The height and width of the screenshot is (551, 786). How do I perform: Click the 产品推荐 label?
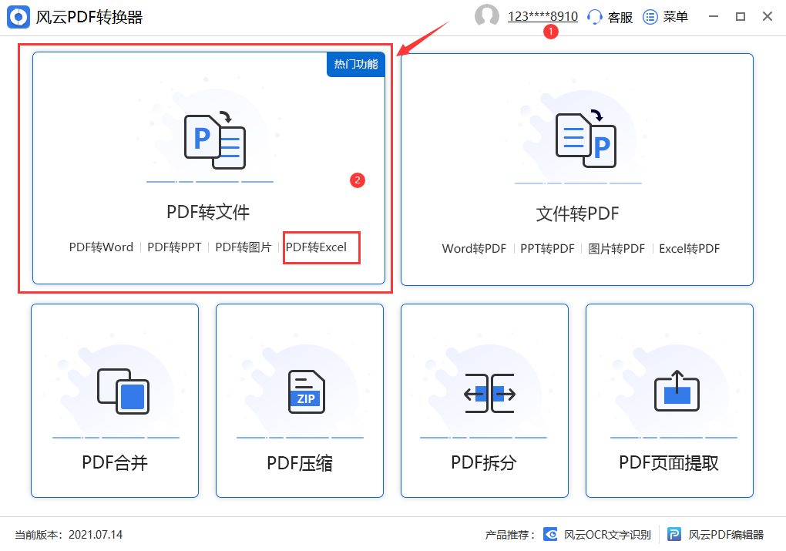point(510,535)
